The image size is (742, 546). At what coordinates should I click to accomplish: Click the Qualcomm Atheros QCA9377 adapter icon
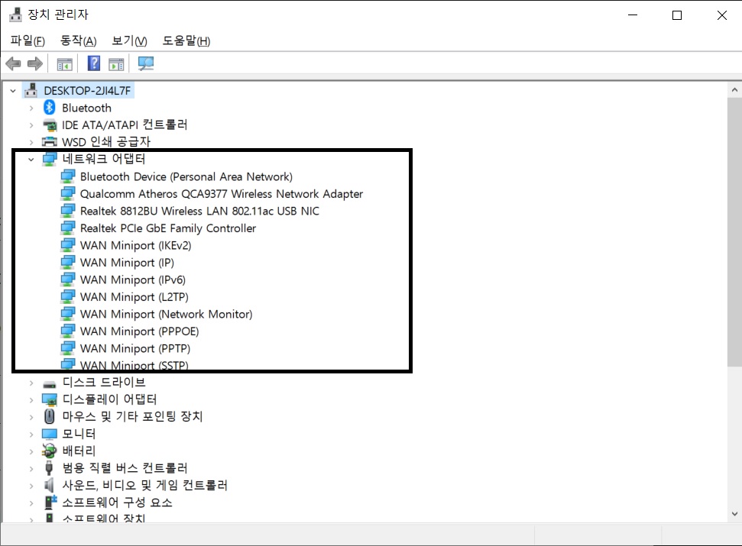pyautogui.click(x=68, y=193)
